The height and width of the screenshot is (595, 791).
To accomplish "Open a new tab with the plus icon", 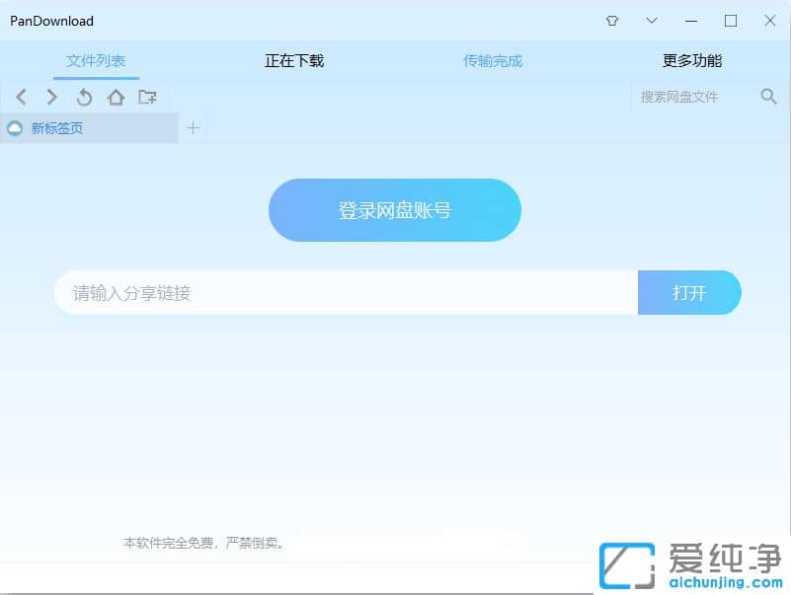I will tap(193, 128).
